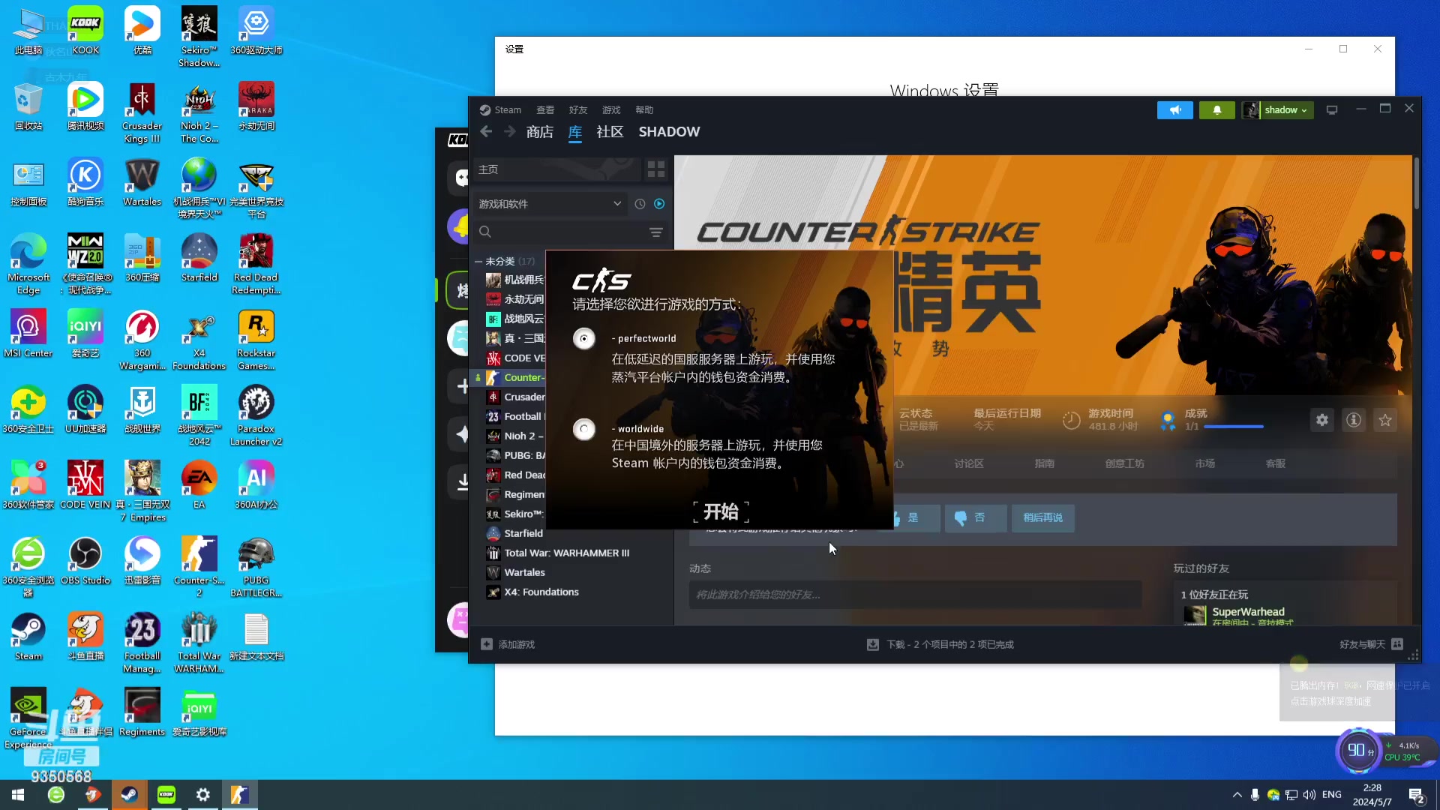Viewport: 1440px width, 810px height.
Task: Toggle library grid view icon
Action: click(x=656, y=169)
